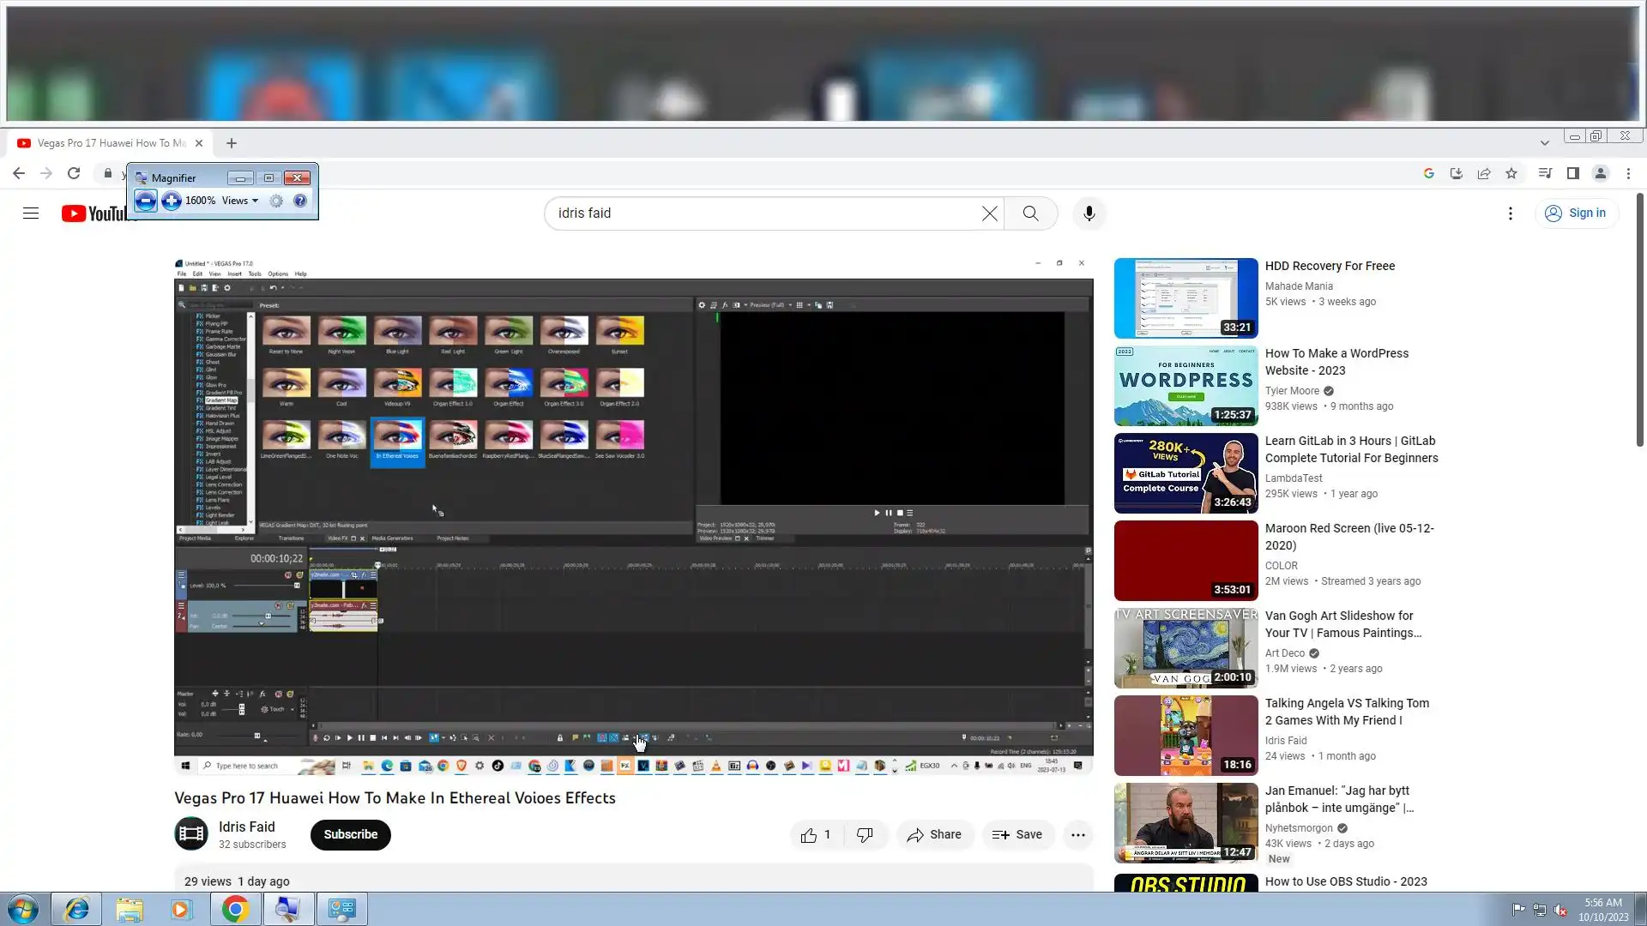The height and width of the screenshot is (926, 1647).
Task: Dislike the video with thumbs down
Action: (865, 834)
